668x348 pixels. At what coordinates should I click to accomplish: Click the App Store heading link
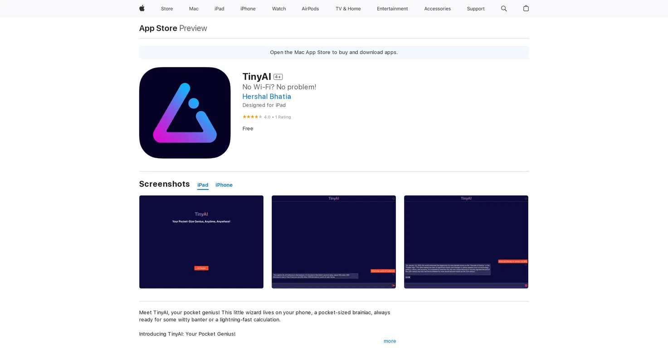click(158, 28)
